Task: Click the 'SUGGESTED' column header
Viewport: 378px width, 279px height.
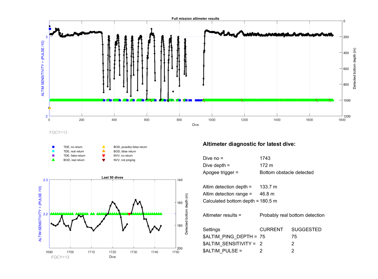Action: [306, 230]
